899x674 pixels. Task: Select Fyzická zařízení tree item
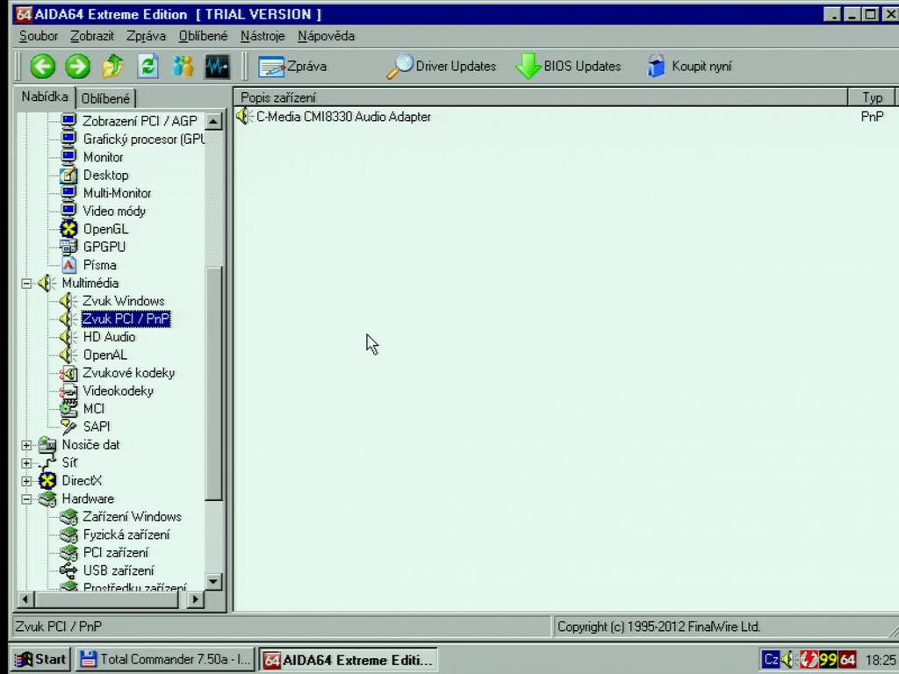[x=126, y=534]
